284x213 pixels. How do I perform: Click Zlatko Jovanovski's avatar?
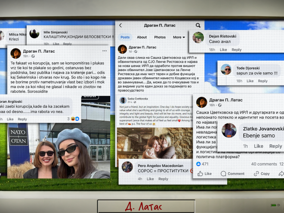tap(229, 130)
